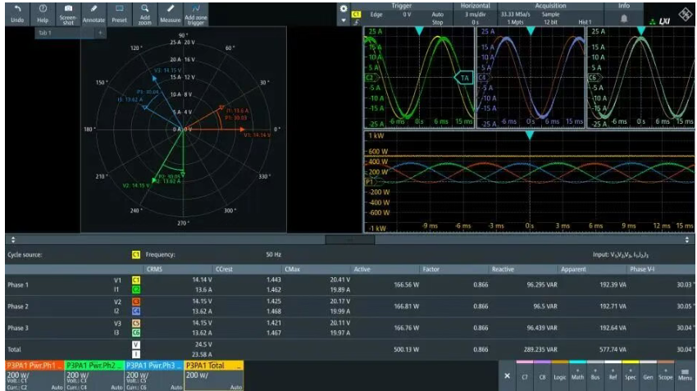Close the signal bar with X
The height and width of the screenshot is (391, 697).
(508, 376)
